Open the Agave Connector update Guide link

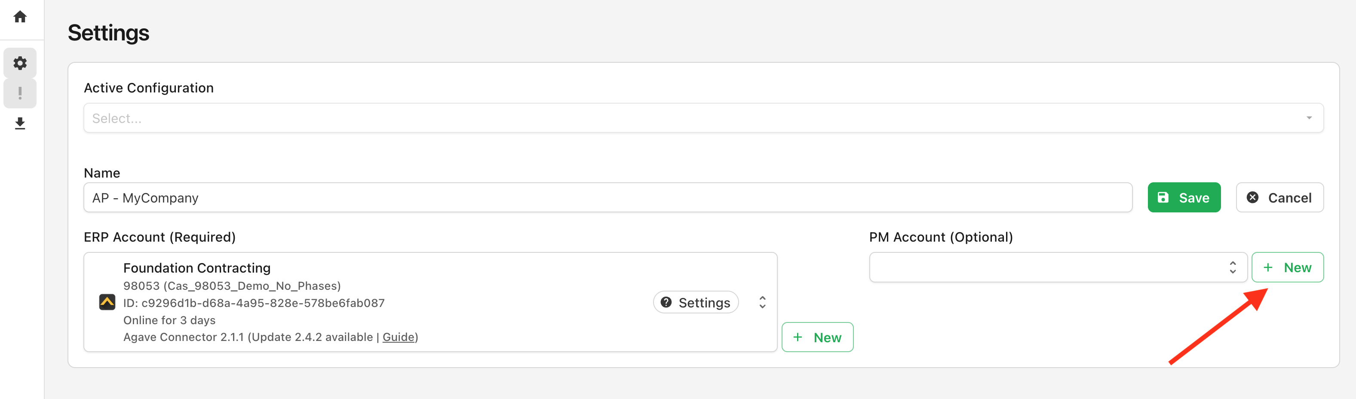pyautogui.click(x=399, y=337)
